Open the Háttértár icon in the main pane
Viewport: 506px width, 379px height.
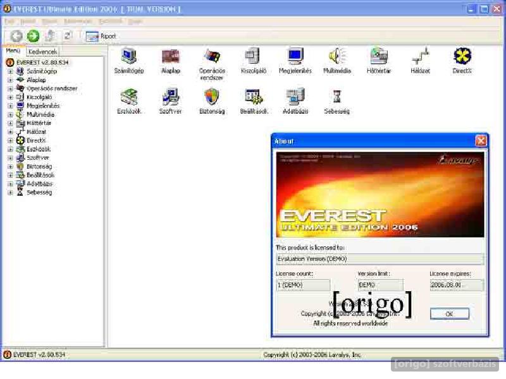pyautogui.click(x=378, y=61)
